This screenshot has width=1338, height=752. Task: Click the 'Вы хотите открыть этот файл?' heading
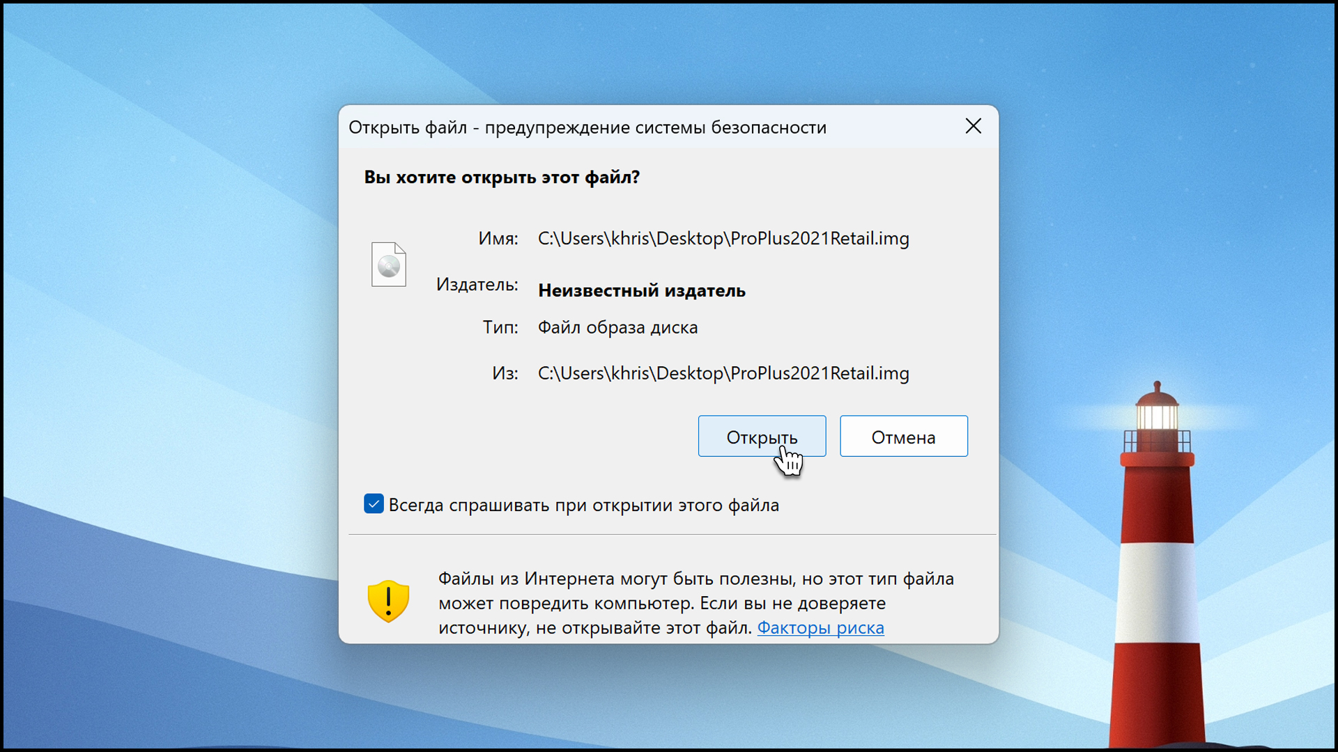tap(501, 178)
